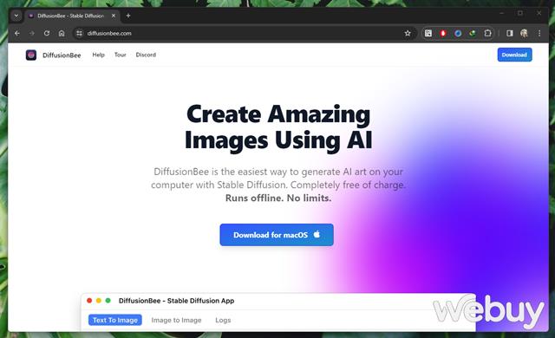Close the DiffusionBee browser tab
Image resolution: width=555 pixels, height=338 pixels.
coord(114,16)
